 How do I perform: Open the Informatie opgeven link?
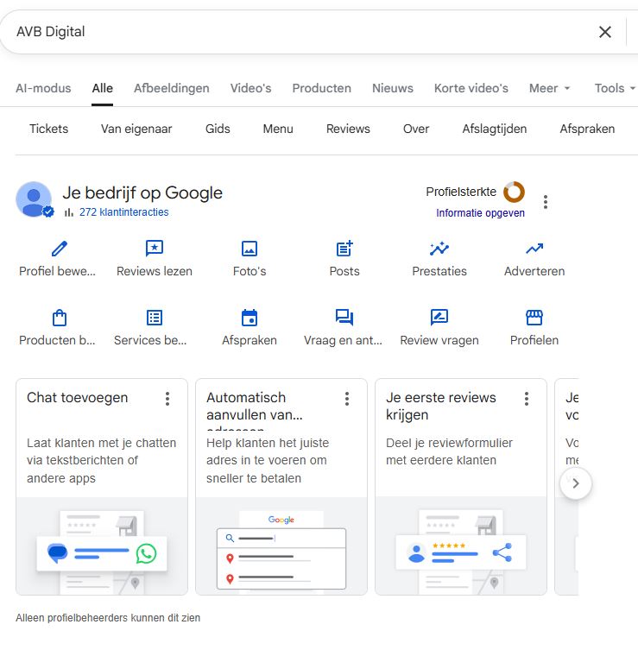[480, 213]
